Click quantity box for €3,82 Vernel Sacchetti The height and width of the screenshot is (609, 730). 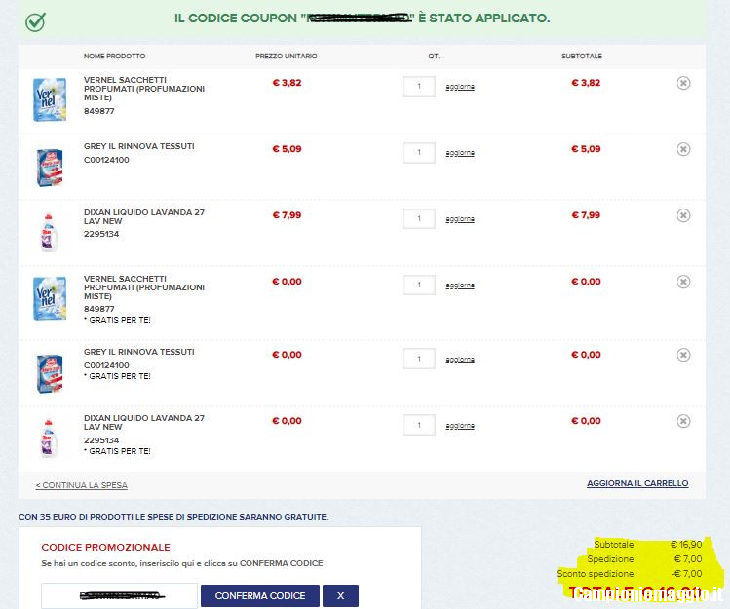pyautogui.click(x=419, y=87)
